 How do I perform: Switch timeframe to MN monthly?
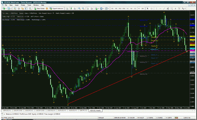143,9
